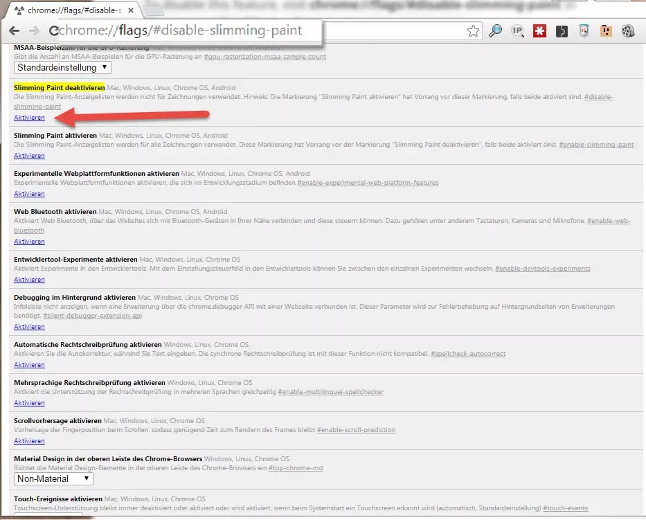Open the film reel extension icon
The width and height of the screenshot is (646, 520).
pos(628,31)
